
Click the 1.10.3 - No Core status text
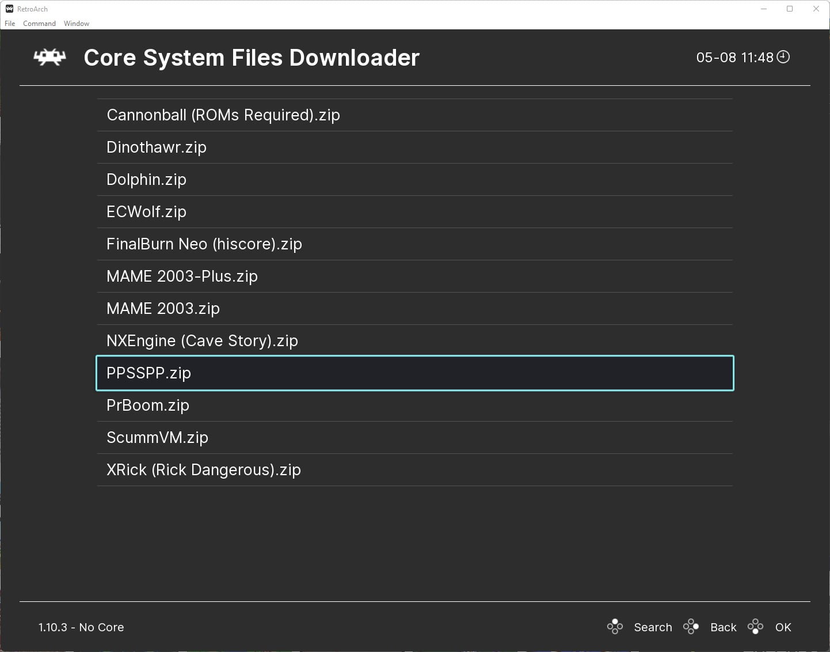[81, 627]
